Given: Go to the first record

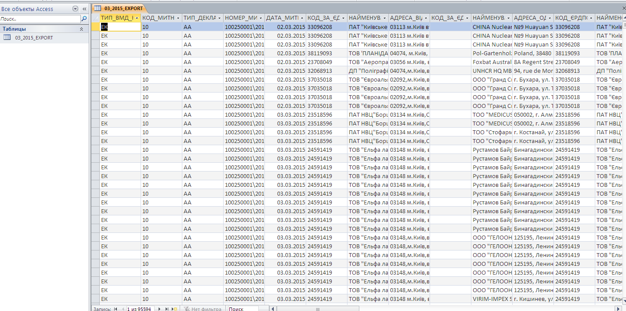Looking at the screenshot, I should click(x=116, y=309).
